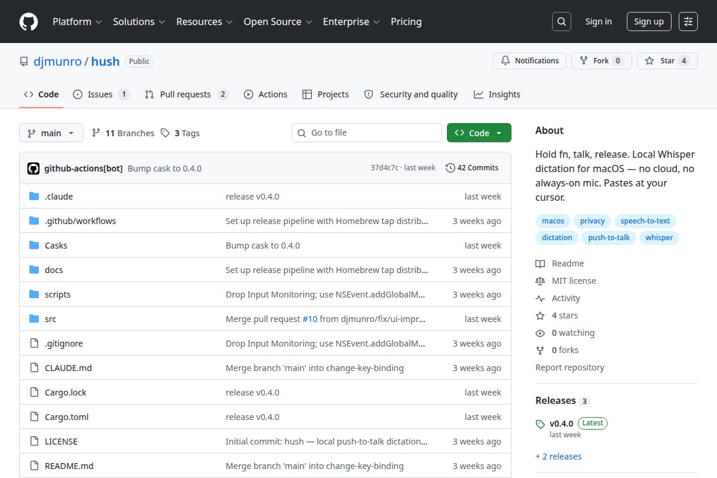Click the Notifications button
The height and width of the screenshot is (478, 717).
pos(529,61)
